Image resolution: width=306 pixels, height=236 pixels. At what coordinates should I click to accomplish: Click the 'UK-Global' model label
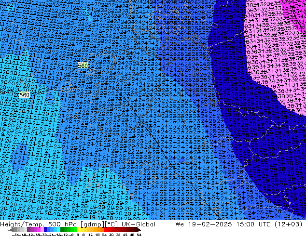click(139, 224)
